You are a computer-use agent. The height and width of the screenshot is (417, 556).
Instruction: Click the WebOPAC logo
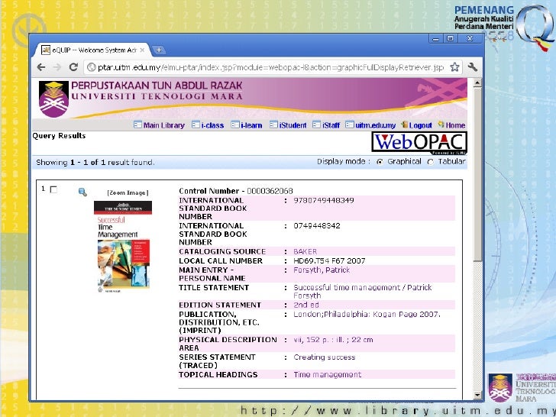[x=419, y=143]
